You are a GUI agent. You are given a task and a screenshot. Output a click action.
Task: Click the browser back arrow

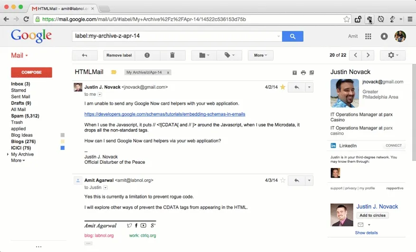pos(6,19)
